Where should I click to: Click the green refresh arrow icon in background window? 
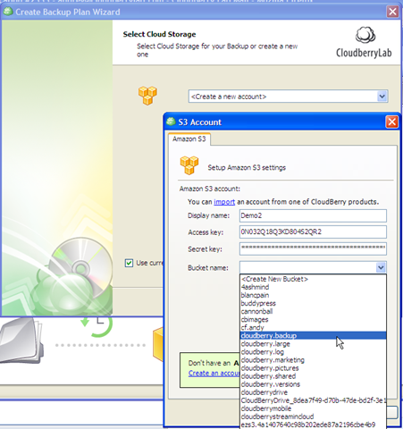(x=97, y=326)
